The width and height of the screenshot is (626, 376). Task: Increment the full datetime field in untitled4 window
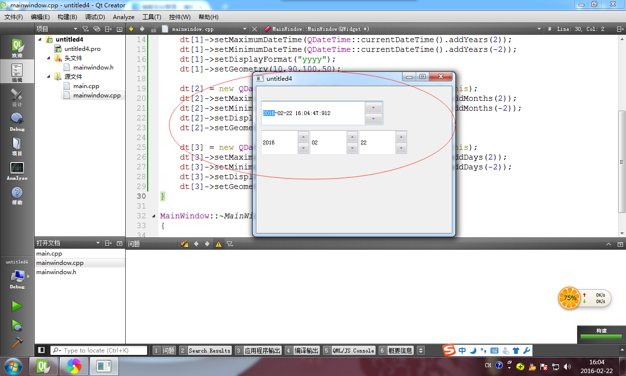tap(374, 108)
